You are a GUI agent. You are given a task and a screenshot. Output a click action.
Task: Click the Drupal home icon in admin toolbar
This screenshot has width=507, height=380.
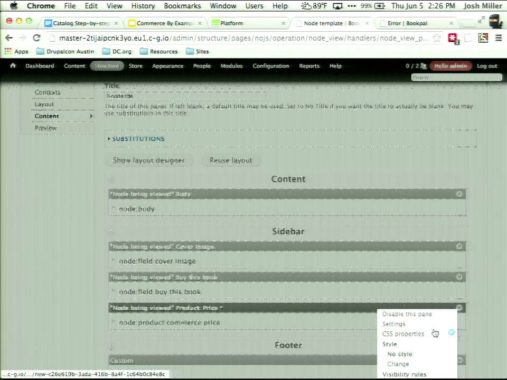pyautogui.click(x=13, y=65)
